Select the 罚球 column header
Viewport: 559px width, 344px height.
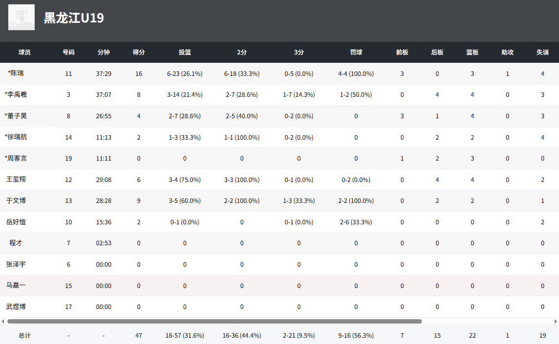[x=356, y=52]
